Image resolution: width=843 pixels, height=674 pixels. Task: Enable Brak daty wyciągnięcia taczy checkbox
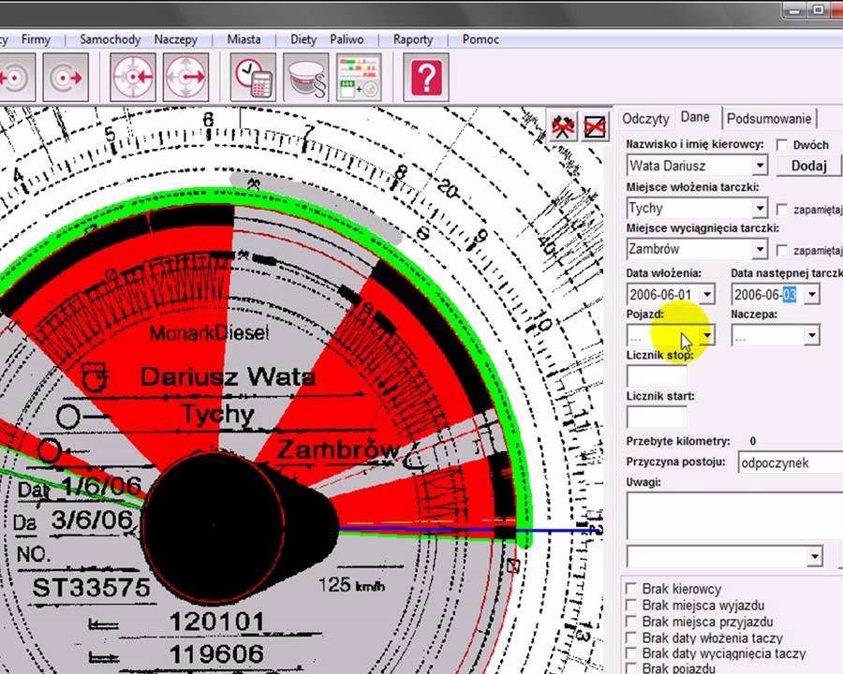(631, 653)
